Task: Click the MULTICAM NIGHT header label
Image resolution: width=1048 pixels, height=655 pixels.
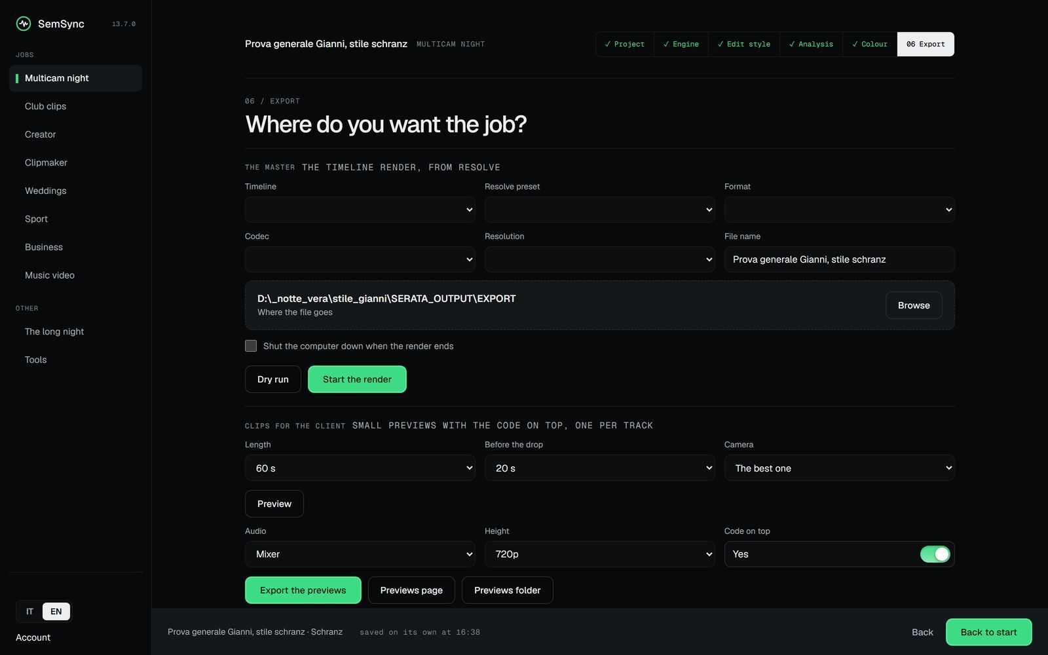Action: pyautogui.click(x=451, y=44)
